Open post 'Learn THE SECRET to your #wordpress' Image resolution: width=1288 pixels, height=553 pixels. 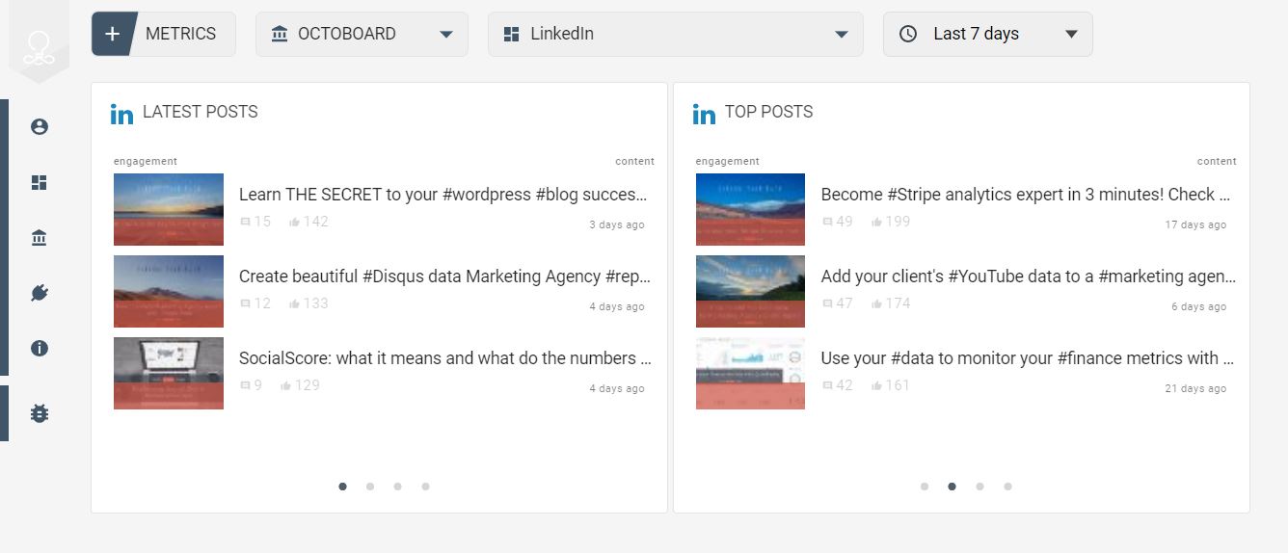click(444, 195)
